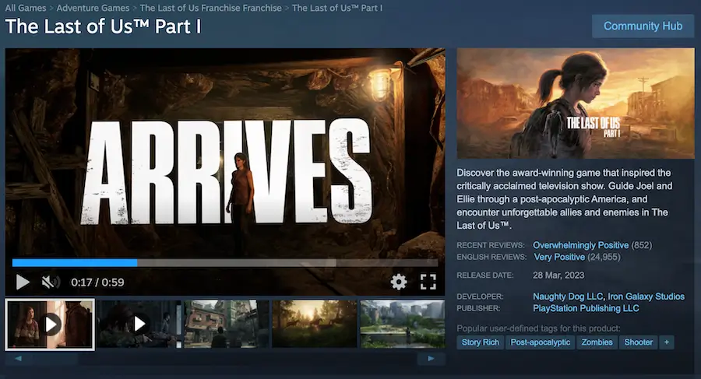Open the Community Hub

click(x=643, y=26)
